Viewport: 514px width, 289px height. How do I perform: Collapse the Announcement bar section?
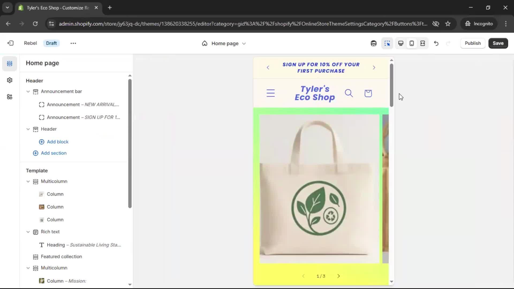28,92
